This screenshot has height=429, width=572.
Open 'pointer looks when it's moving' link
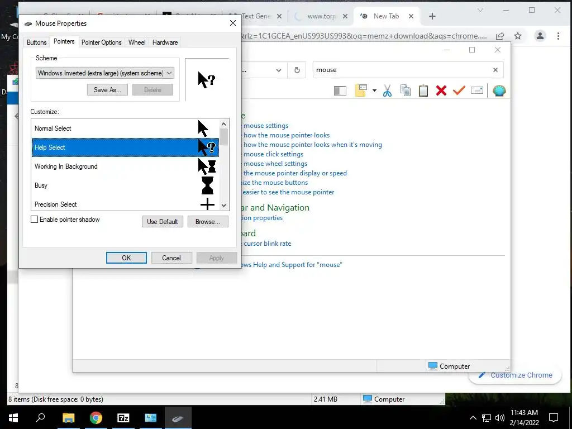[313, 145]
